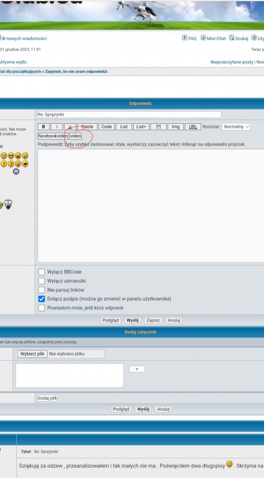
Task: Uncheck the Dołącz podpis checkbox
Action: [x=41, y=299]
